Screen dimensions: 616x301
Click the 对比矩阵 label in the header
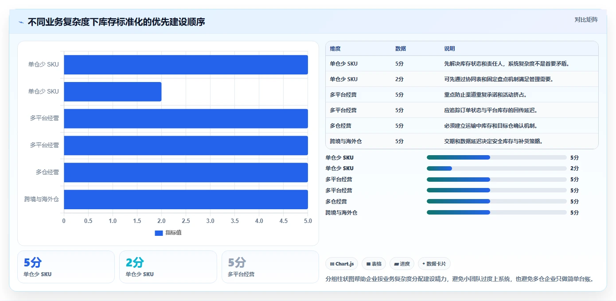pos(586,20)
